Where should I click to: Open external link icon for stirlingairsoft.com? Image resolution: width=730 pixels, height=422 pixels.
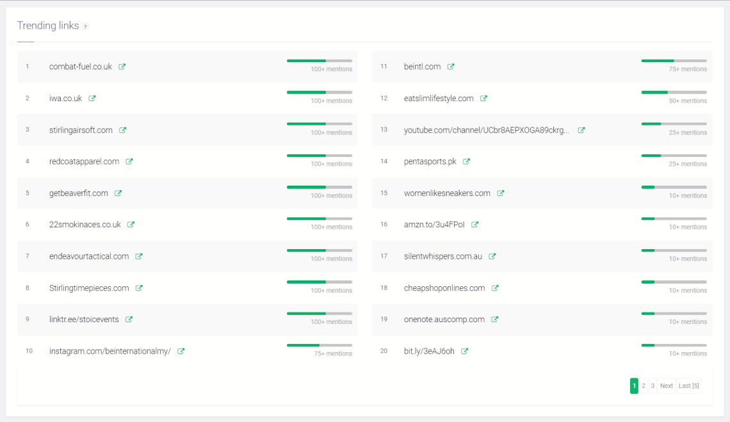tap(123, 130)
